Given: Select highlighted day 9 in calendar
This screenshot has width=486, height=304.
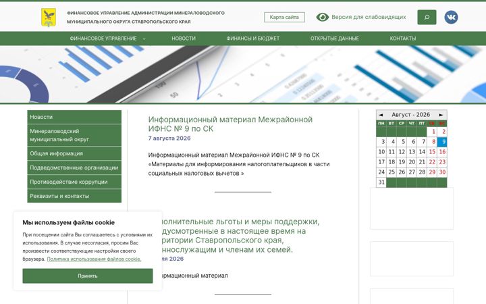Looking at the screenshot, I should point(442,142).
